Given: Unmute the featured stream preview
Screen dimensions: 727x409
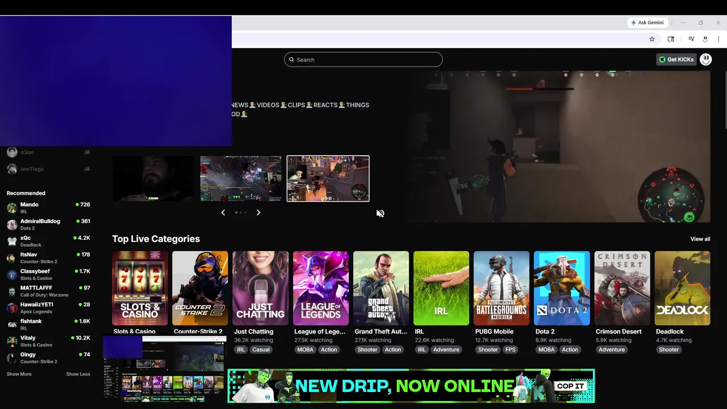Looking at the screenshot, I should coord(381,214).
